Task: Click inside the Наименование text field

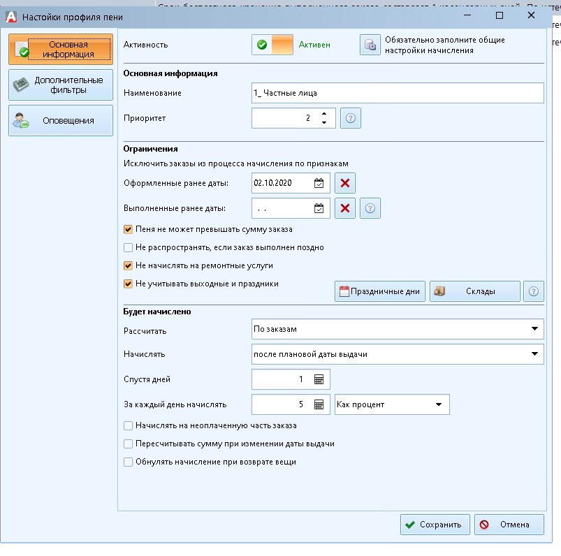Action: (x=397, y=93)
